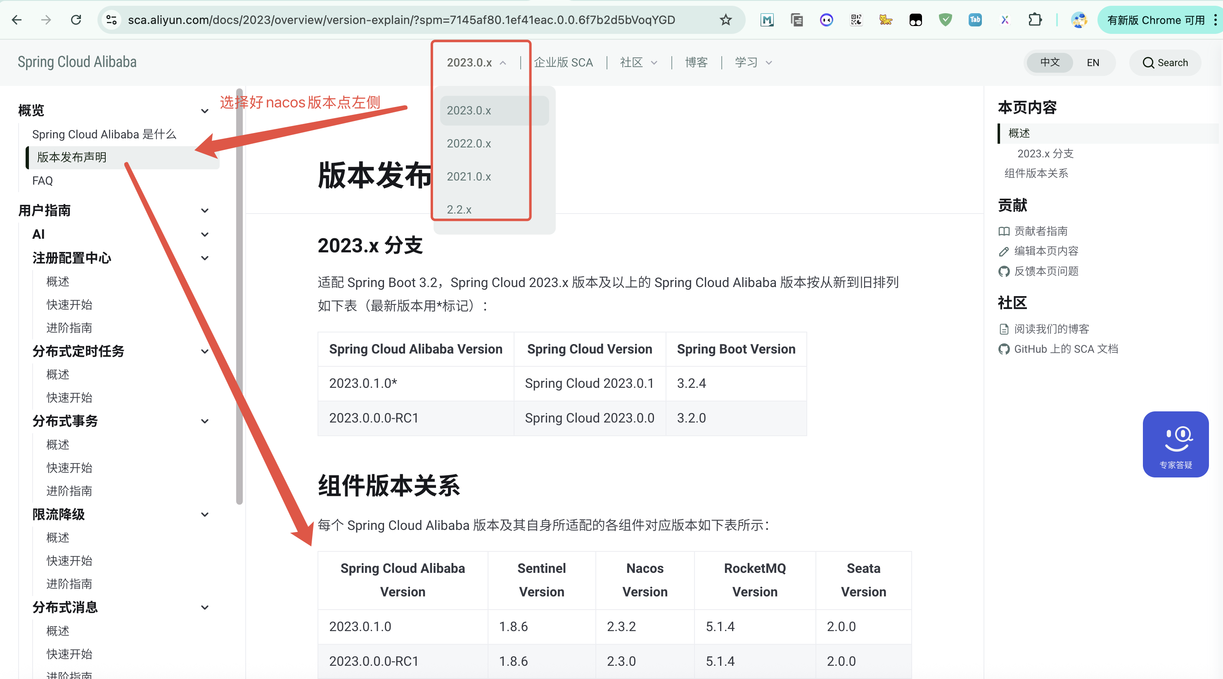
Task: Open the green shield extension icon
Action: pyautogui.click(x=945, y=20)
